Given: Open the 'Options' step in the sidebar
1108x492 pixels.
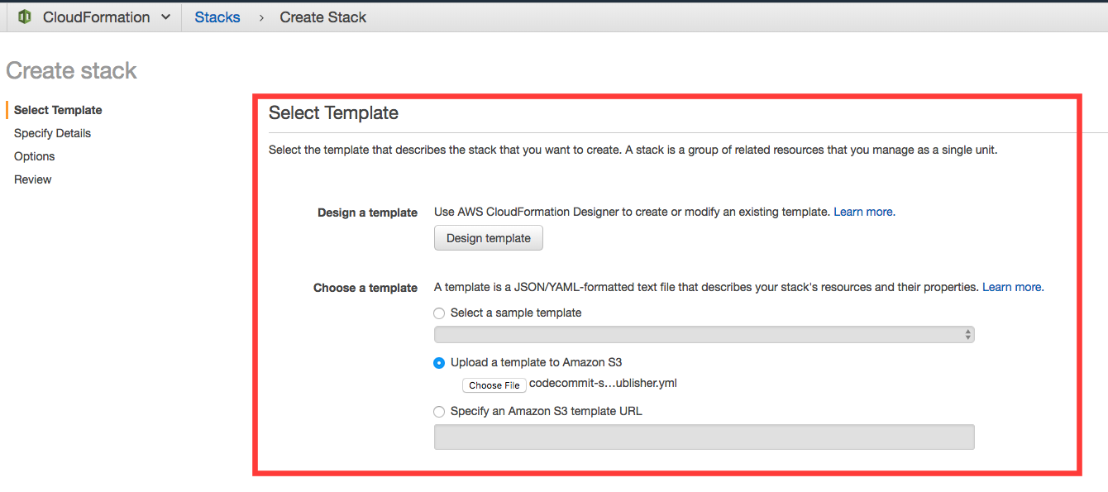Looking at the screenshot, I should pyautogui.click(x=34, y=156).
